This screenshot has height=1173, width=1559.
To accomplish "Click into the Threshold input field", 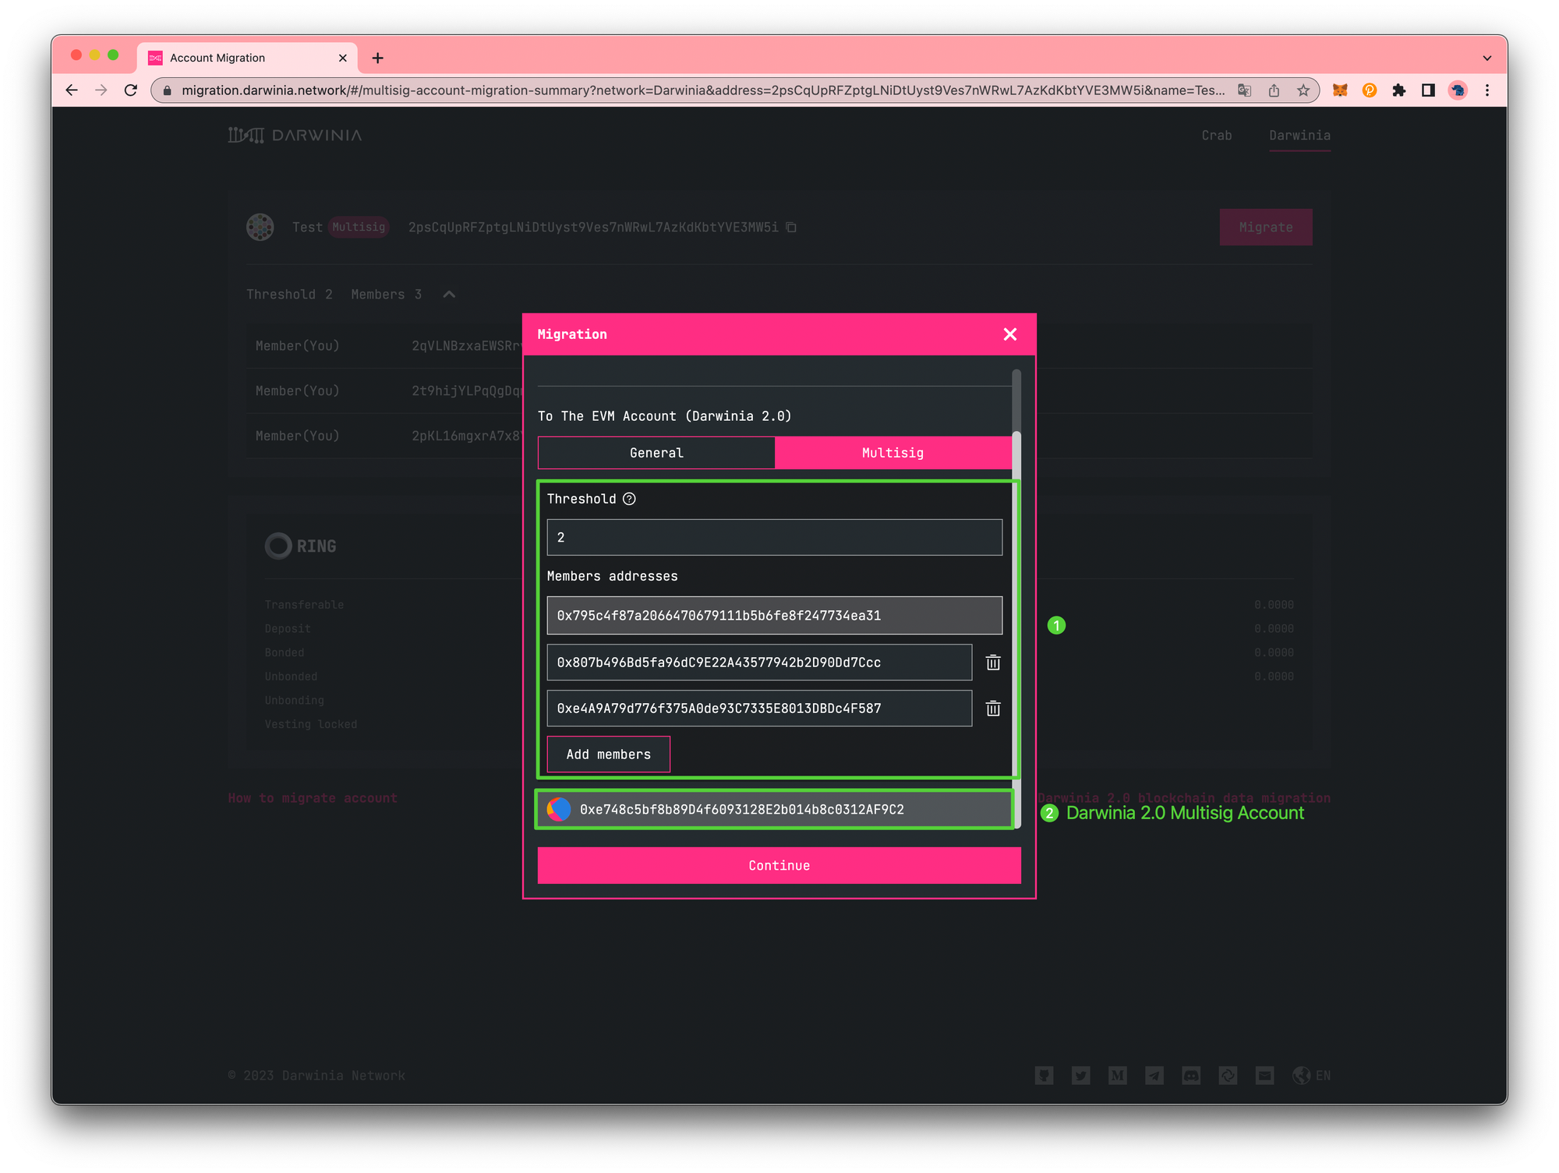I will click(774, 538).
